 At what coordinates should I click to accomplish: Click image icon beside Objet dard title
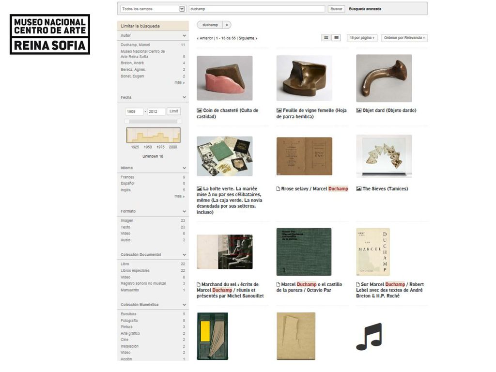pos(359,110)
